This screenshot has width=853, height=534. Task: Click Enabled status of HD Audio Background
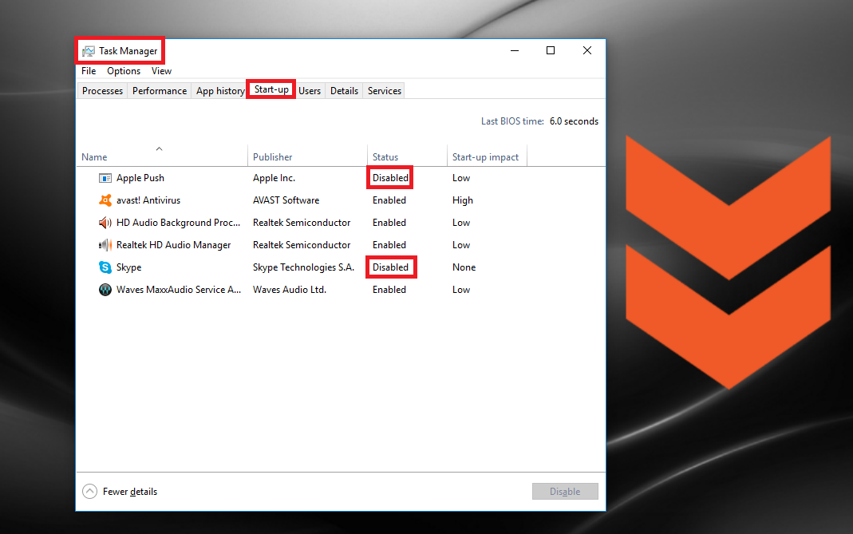coord(389,223)
